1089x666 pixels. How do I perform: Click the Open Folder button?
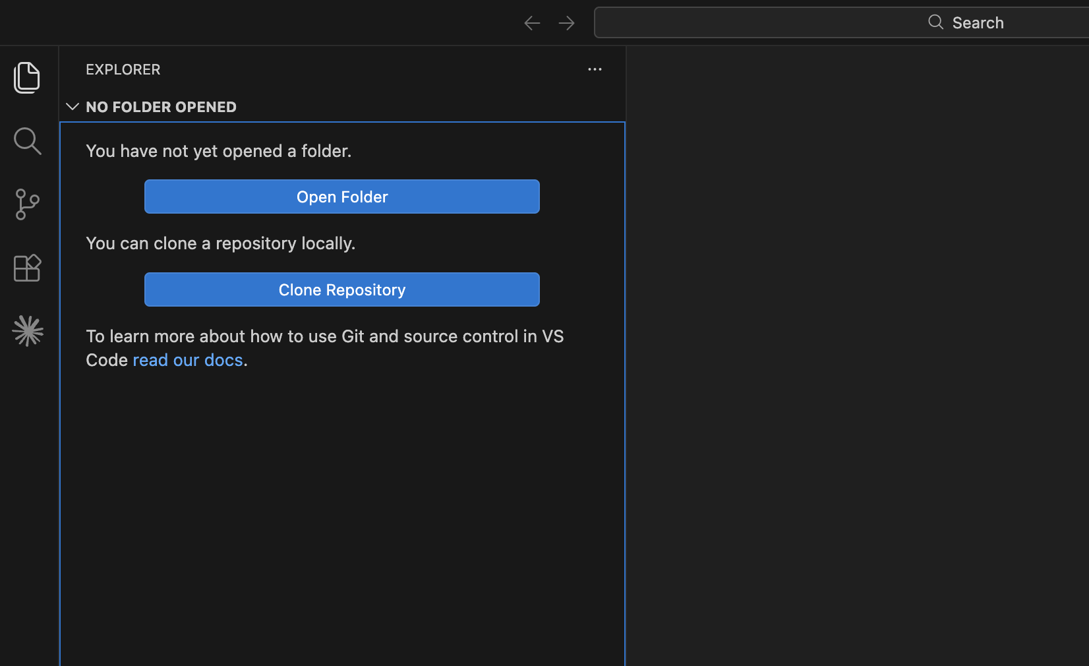tap(342, 197)
